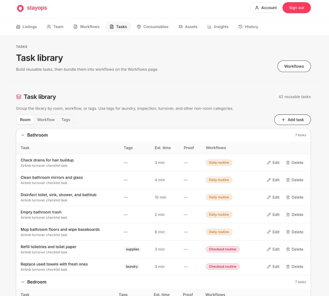329x296 pixels.
Task: Collapse the Bathroom section chevron
Action: click(x=23, y=135)
